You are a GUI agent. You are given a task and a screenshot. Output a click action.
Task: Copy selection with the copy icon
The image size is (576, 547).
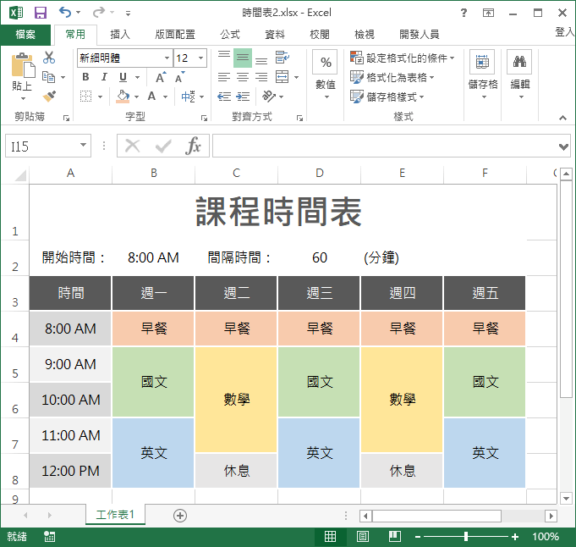click(48, 77)
